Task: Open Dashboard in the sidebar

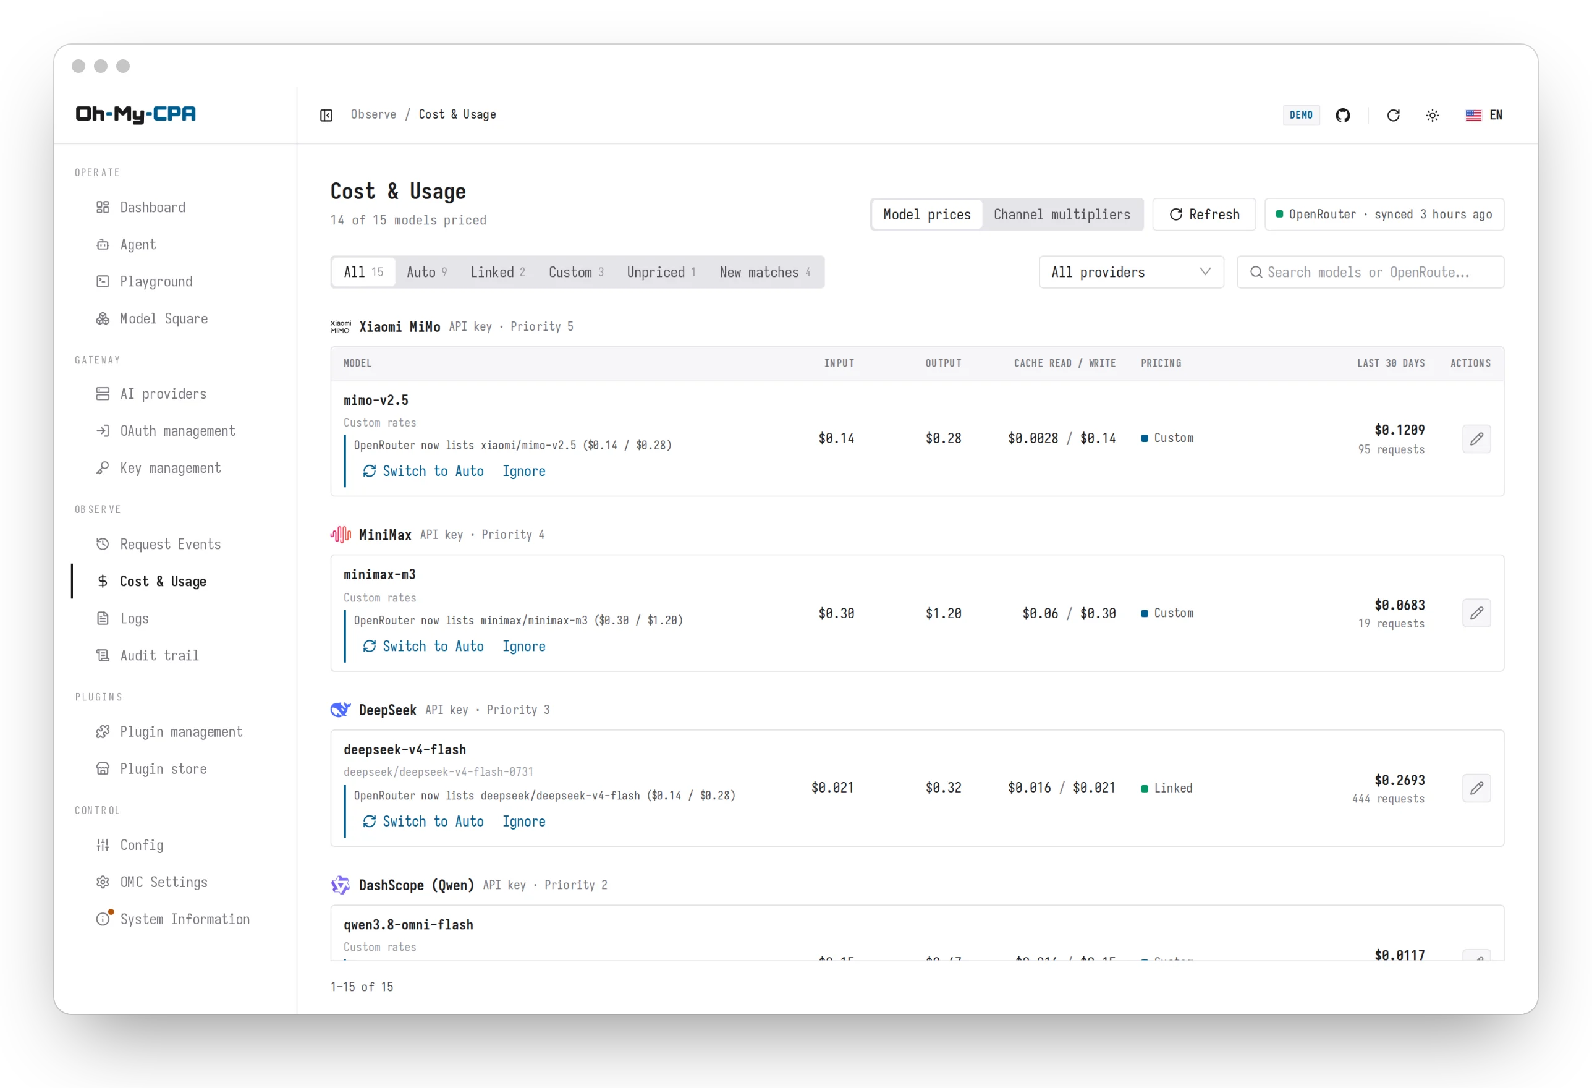Action: pos(152,207)
